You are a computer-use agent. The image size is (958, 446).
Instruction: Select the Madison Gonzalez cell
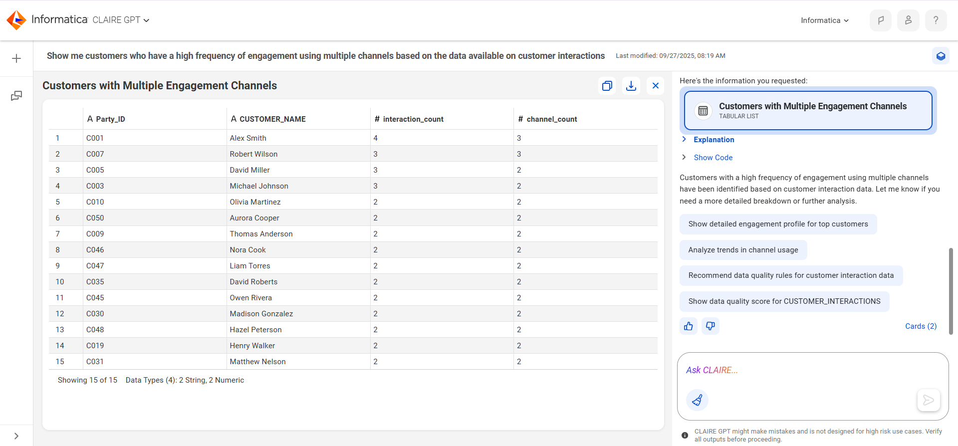(298, 314)
